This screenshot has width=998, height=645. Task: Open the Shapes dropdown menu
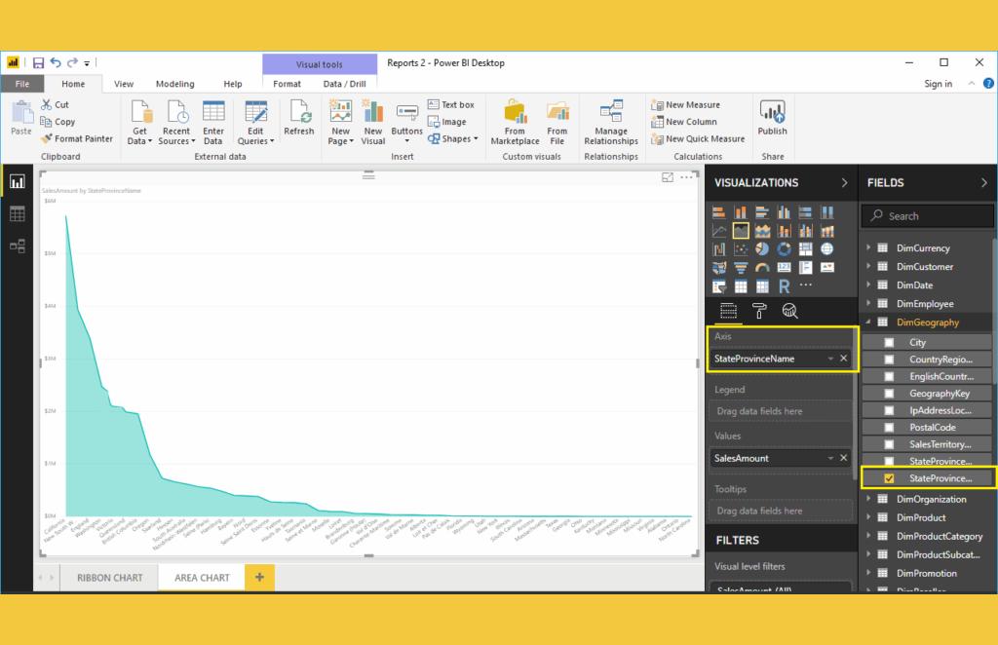tap(452, 138)
